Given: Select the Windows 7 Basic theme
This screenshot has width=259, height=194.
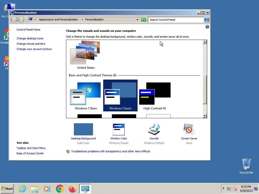Looking at the screenshot, I should pyautogui.click(x=86, y=95).
